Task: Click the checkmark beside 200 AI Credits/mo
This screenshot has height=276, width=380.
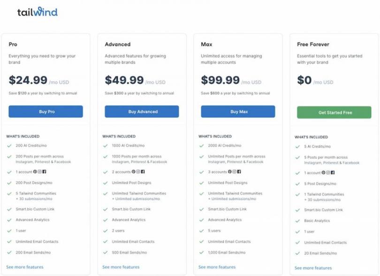Action: pos(9,146)
